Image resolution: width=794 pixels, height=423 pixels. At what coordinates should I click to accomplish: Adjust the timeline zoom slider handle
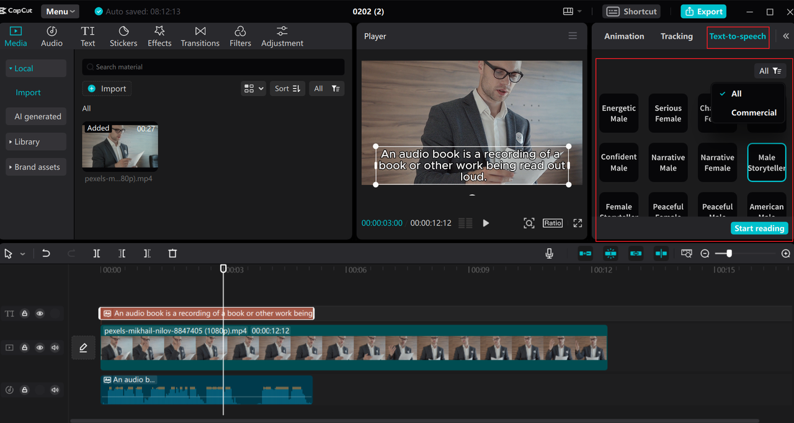(729, 253)
